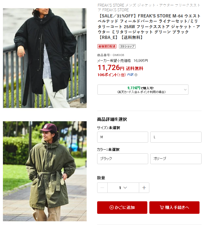Click the 最強翌日配送 badge

tap(107, 46)
